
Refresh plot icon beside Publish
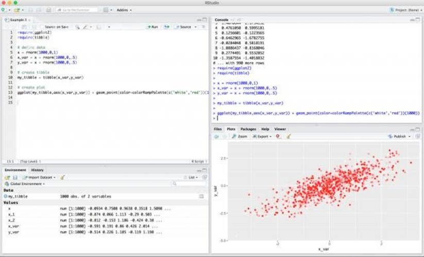click(418, 136)
